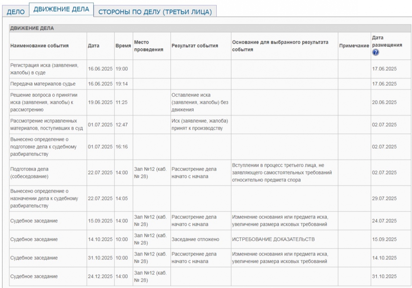
Task: Select the Передача материалов судье row
Action: click(x=43, y=84)
